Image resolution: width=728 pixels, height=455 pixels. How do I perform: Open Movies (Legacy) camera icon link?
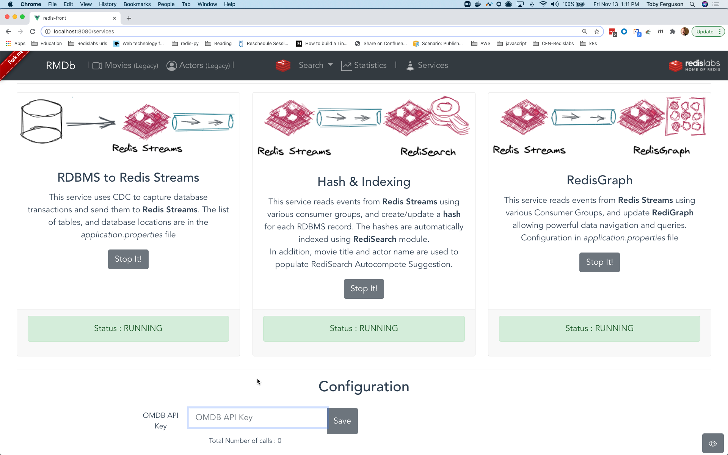coord(97,66)
